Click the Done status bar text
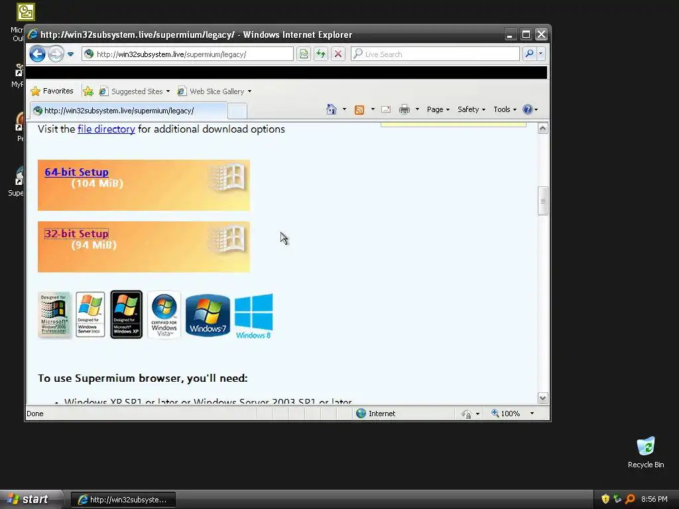 pyautogui.click(x=35, y=414)
